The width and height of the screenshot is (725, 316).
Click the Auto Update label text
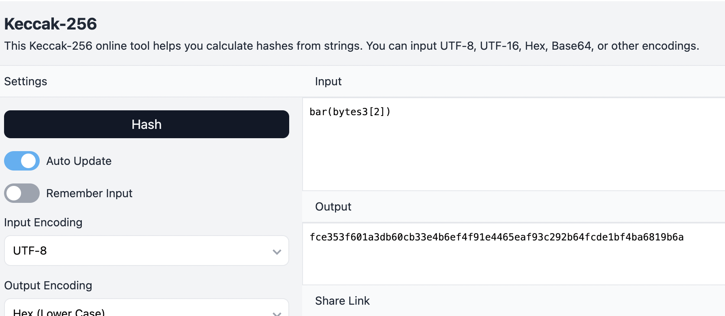[79, 161]
